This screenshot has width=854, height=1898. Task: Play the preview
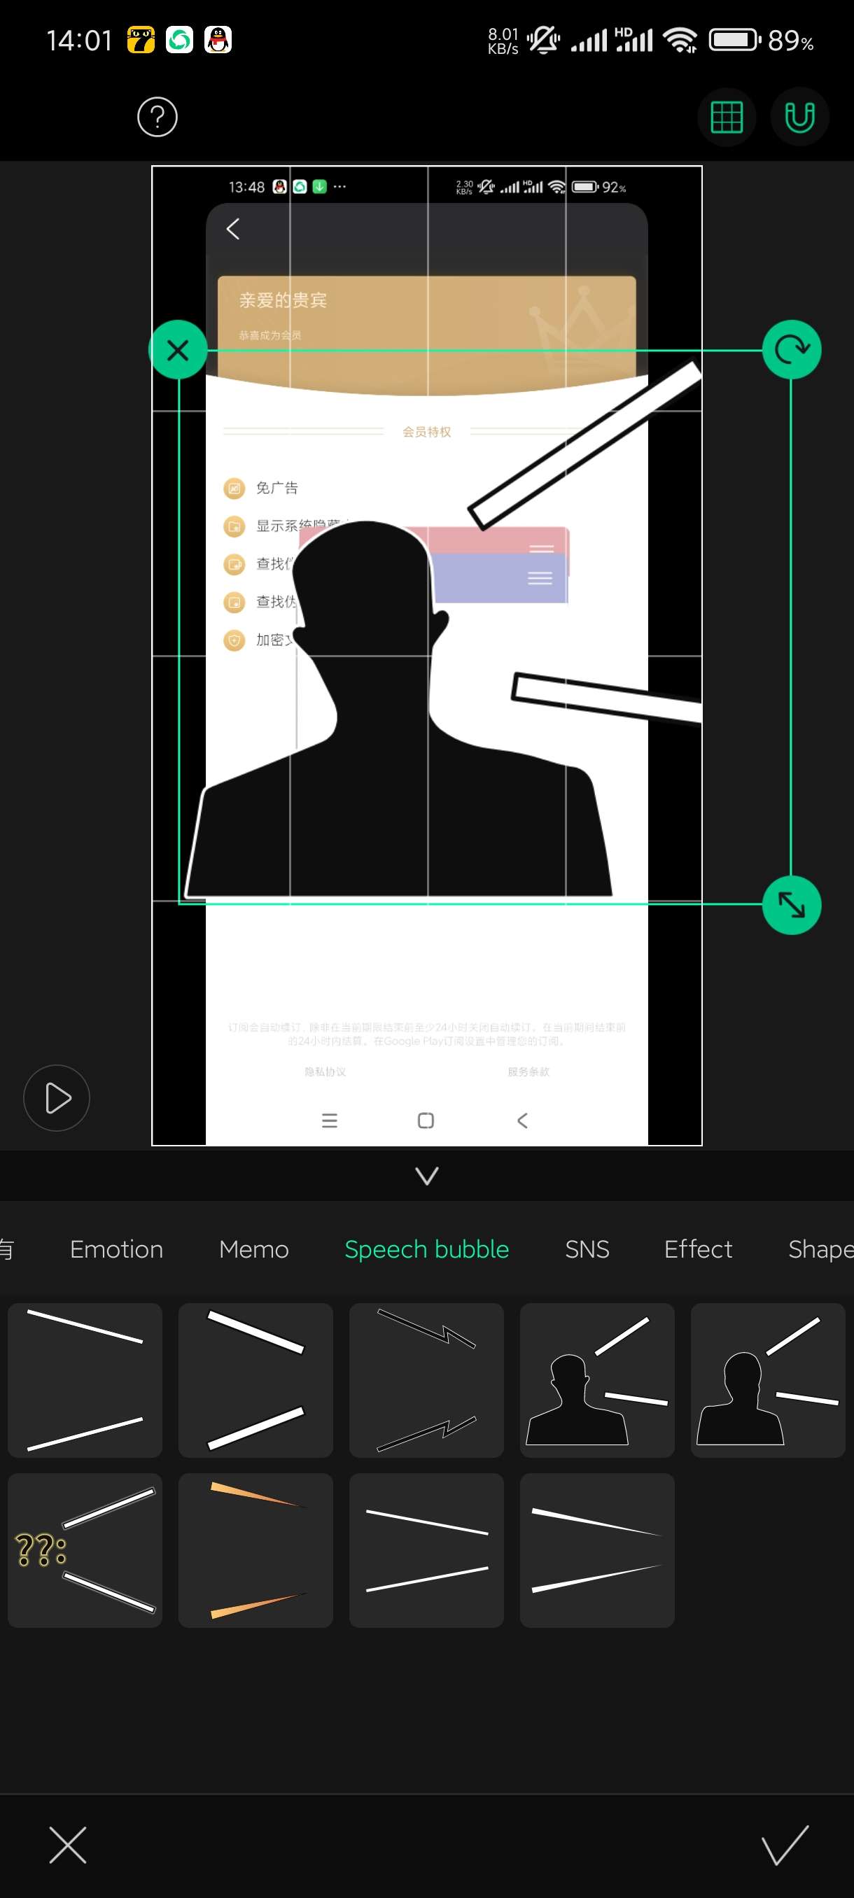coord(57,1098)
